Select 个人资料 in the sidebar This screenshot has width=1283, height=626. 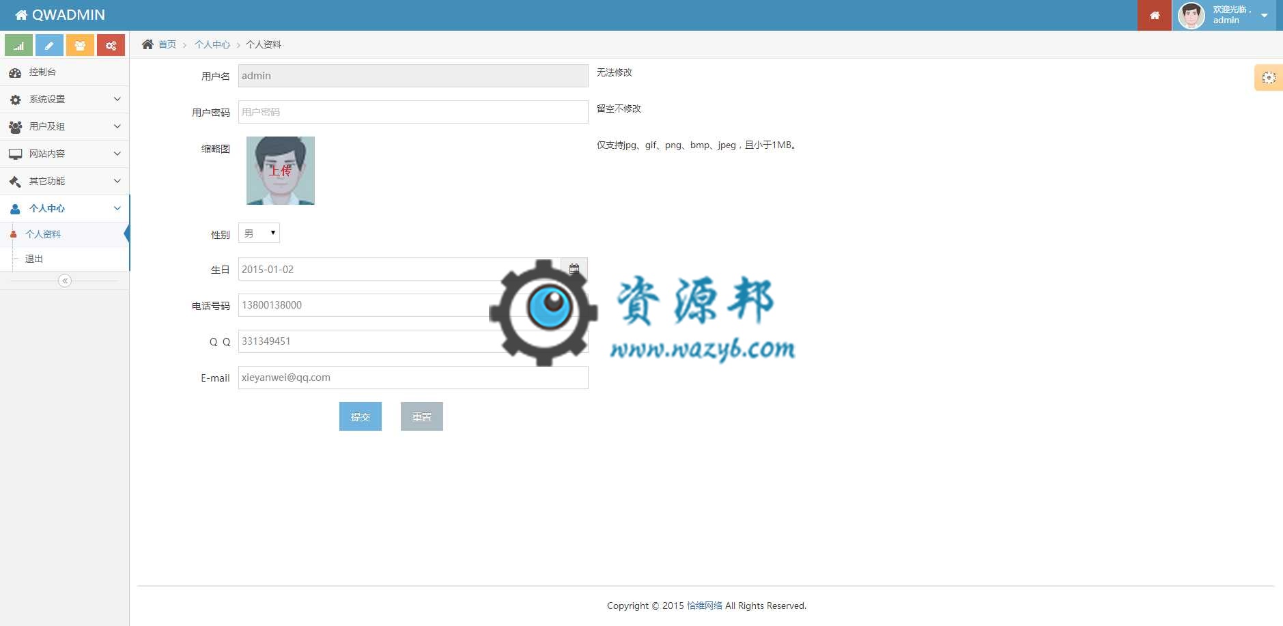click(65, 234)
